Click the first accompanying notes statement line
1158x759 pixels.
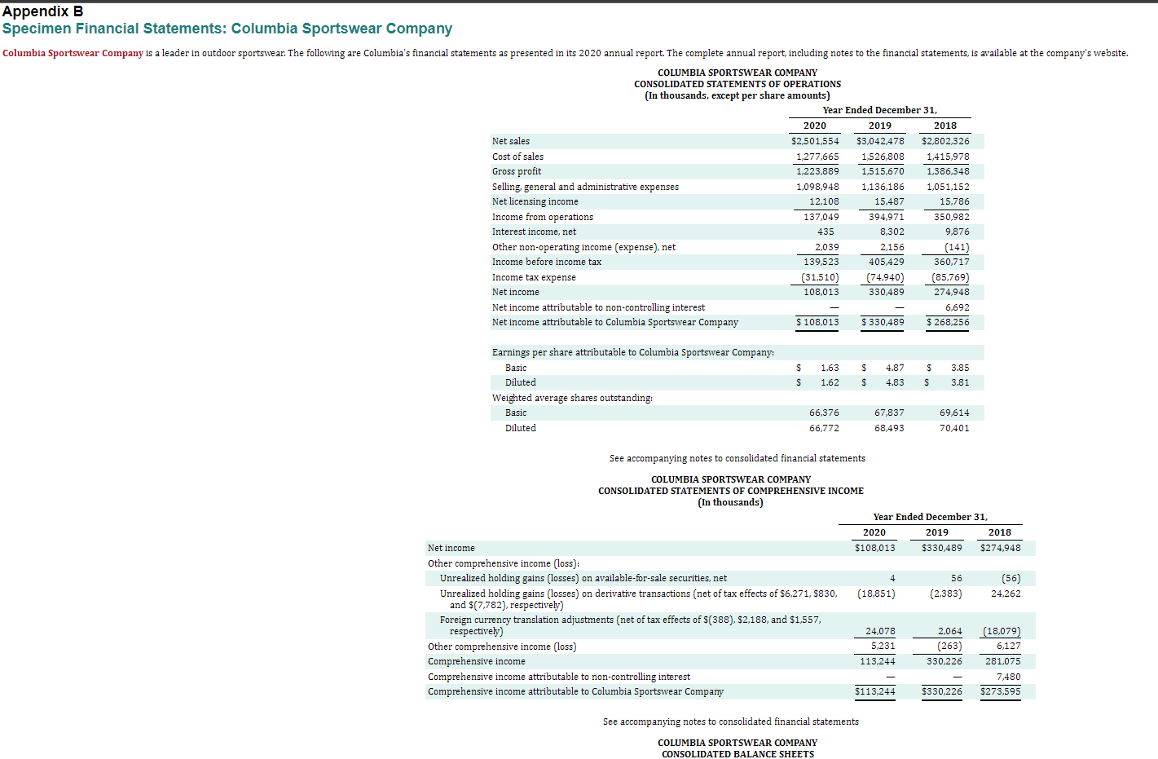737,458
